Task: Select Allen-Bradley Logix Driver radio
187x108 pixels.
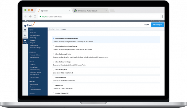Action: (53, 54)
